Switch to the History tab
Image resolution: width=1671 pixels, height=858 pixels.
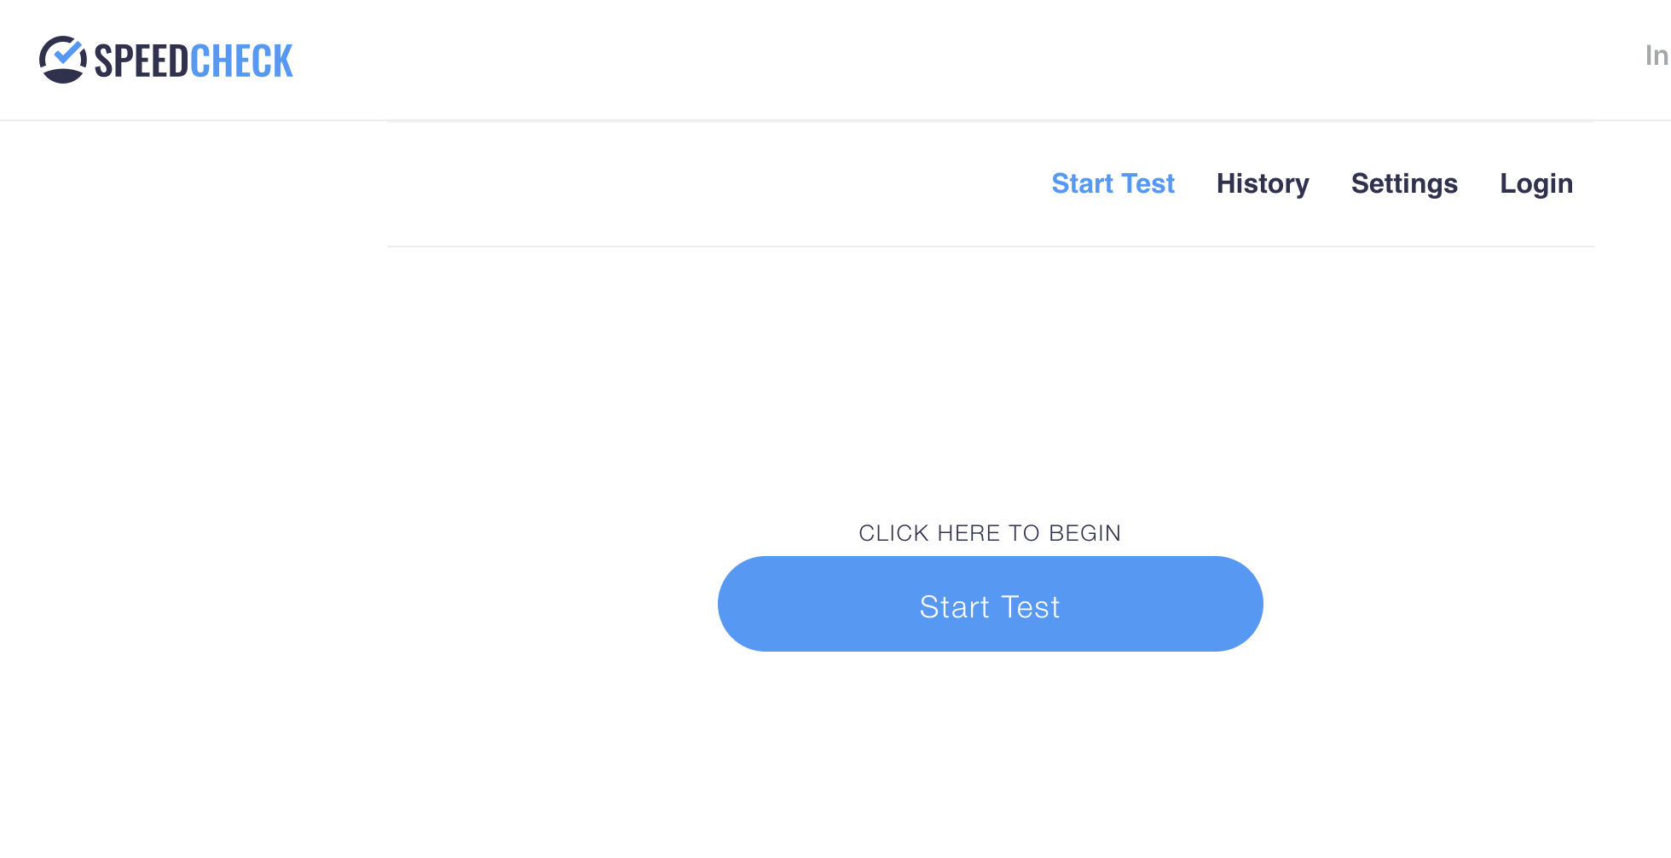(1263, 183)
